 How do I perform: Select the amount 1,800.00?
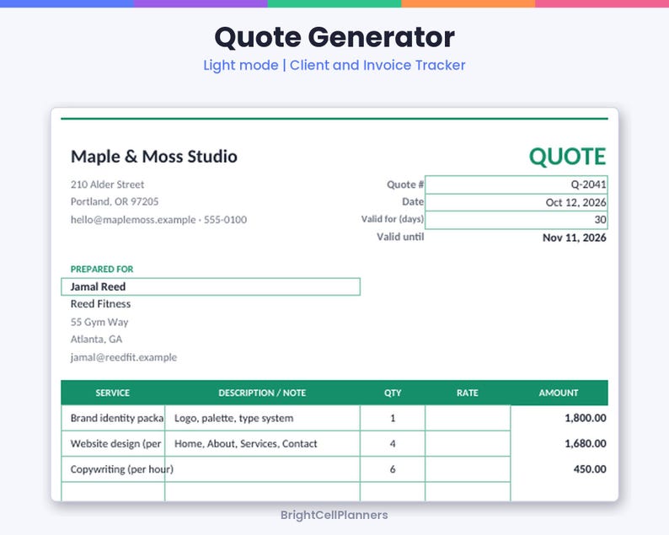tap(586, 418)
